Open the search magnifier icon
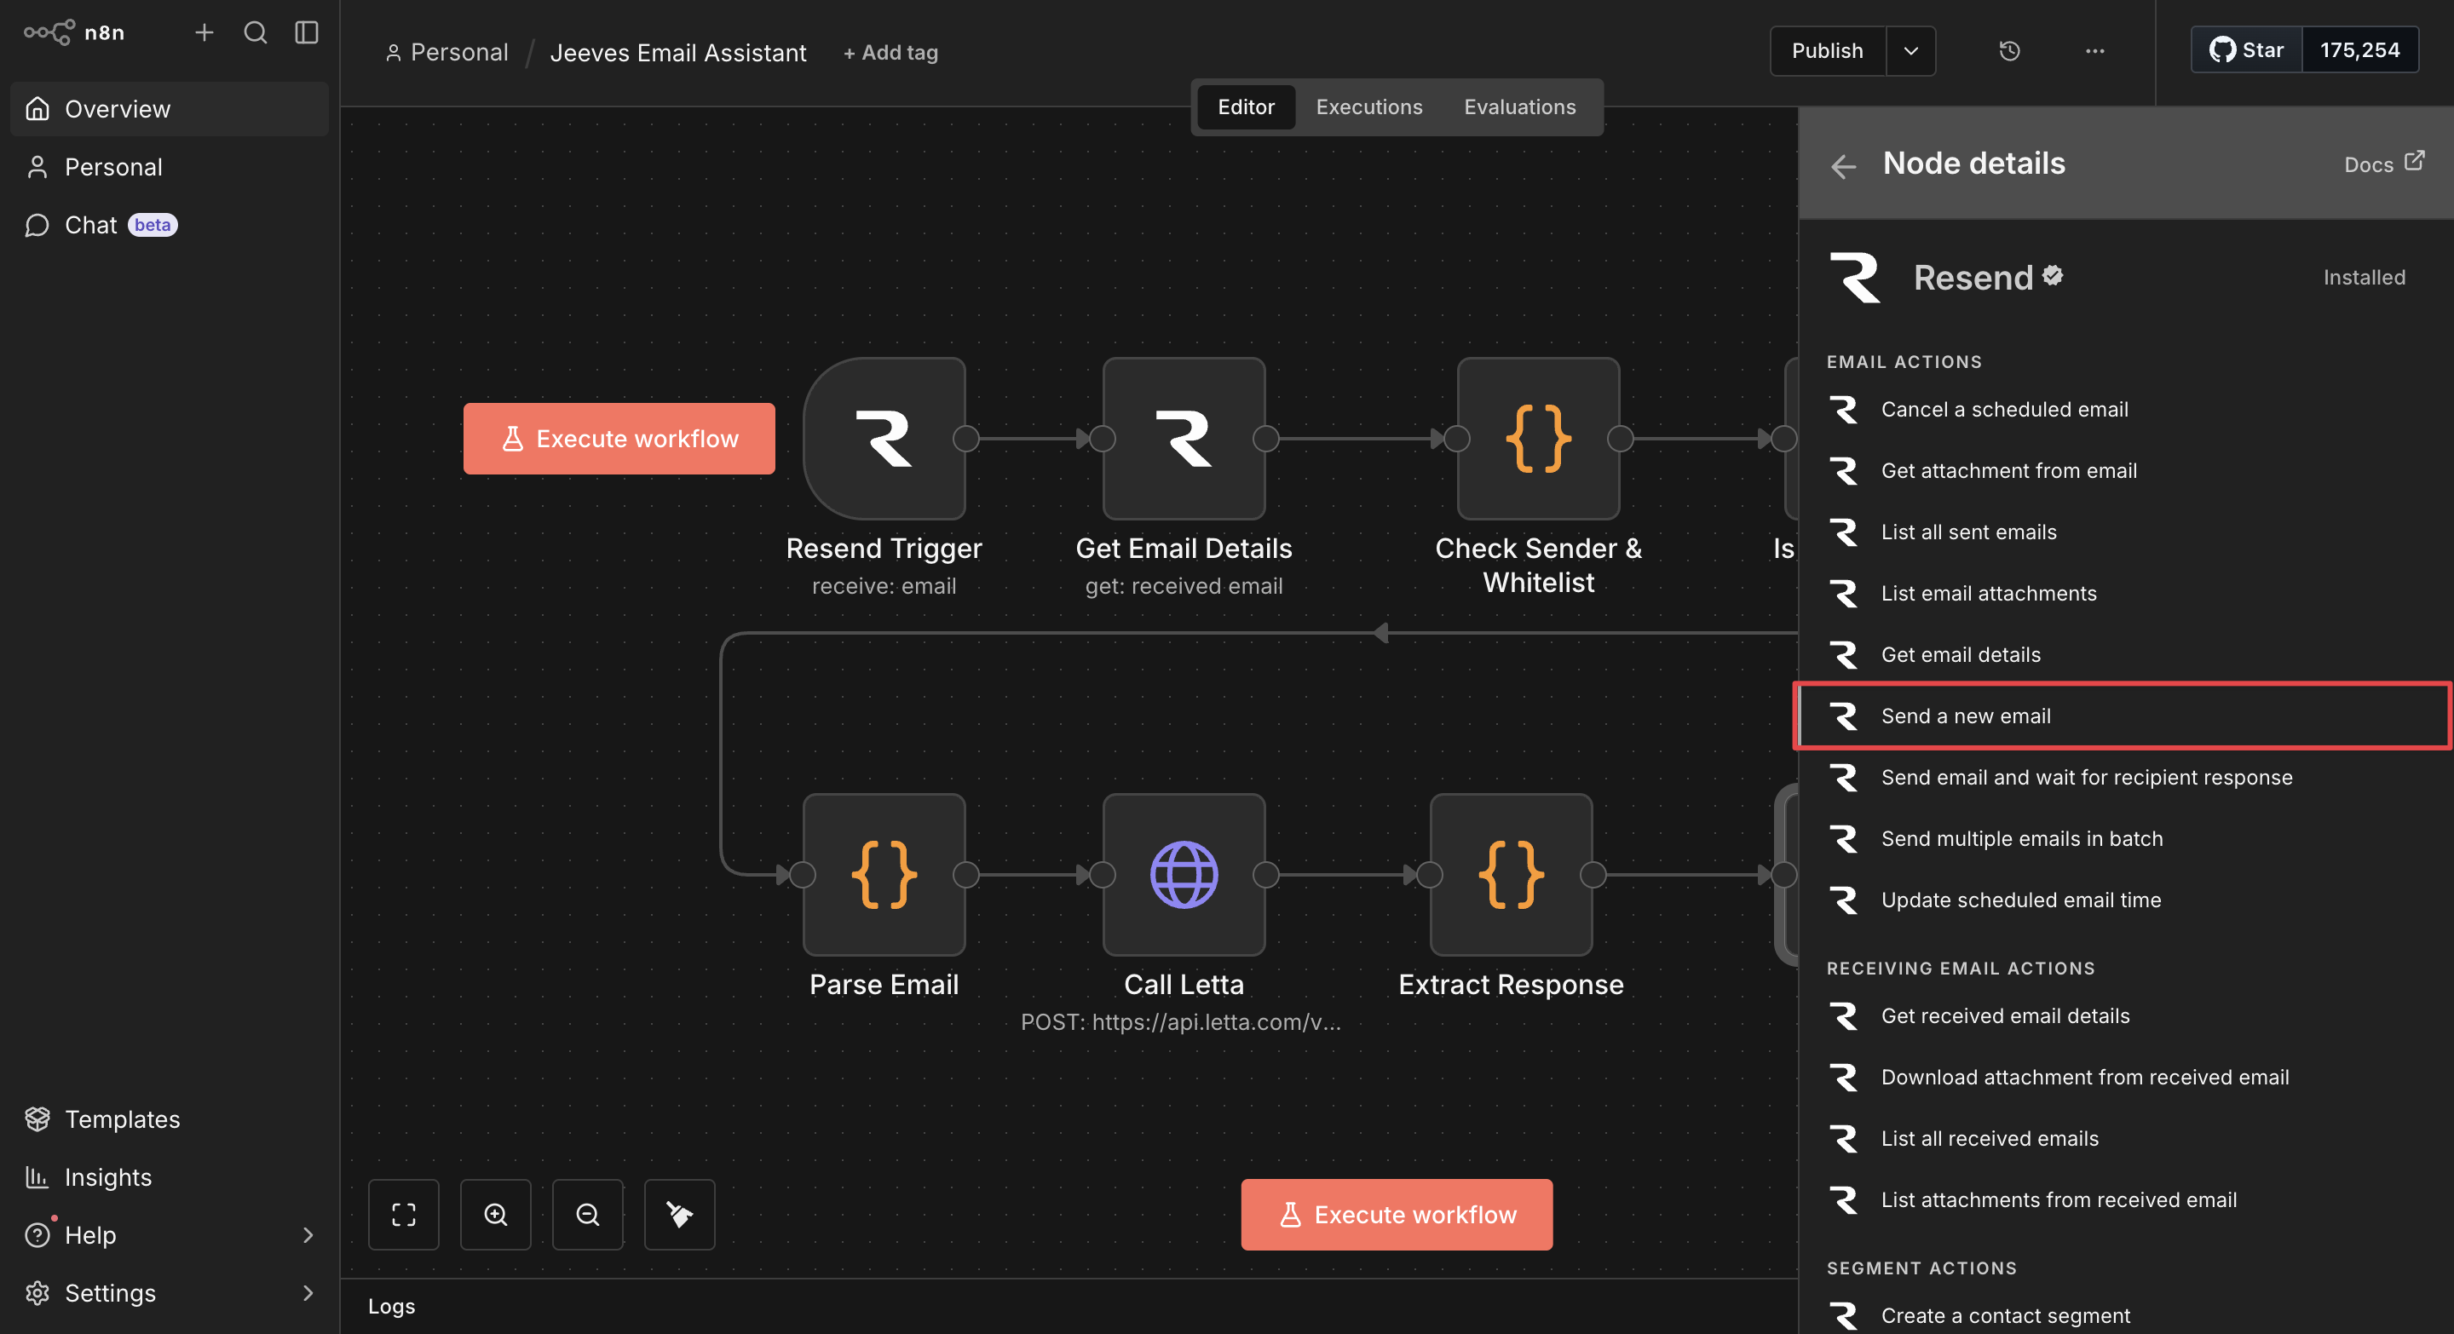Viewport: 2454px width, 1334px height. pos(255,32)
